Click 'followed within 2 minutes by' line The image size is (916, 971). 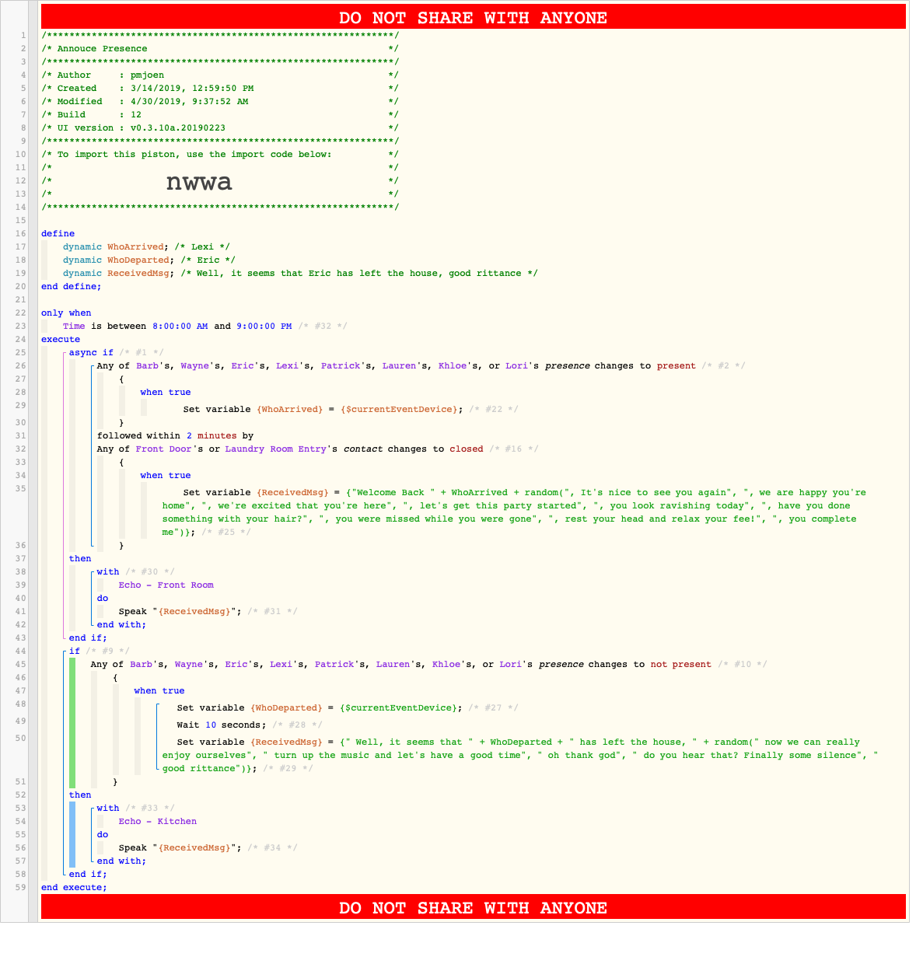(x=175, y=435)
